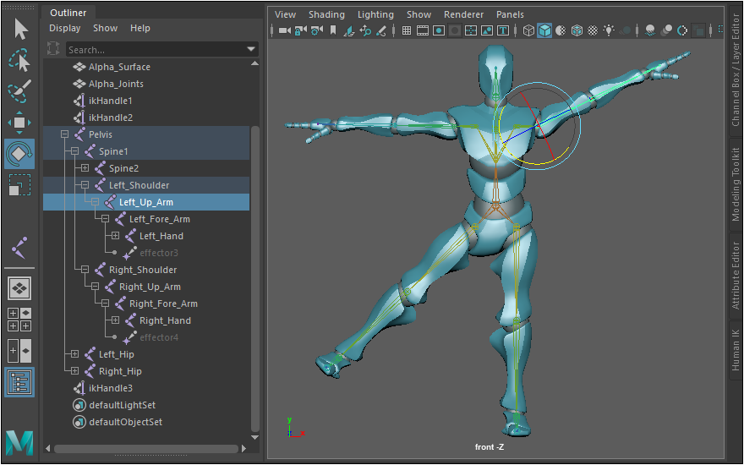Collapse the Pelvis joint hierarchy
Screen dimensions: 744x465
pos(65,134)
